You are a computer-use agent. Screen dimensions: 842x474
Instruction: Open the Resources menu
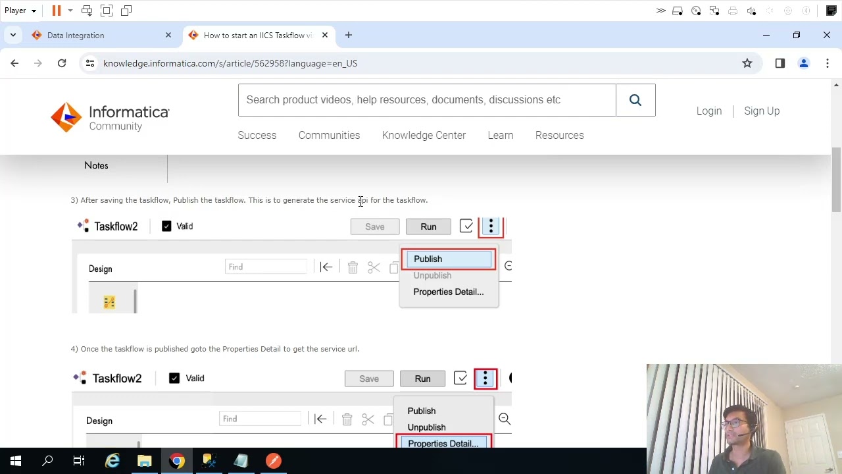pyautogui.click(x=560, y=135)
